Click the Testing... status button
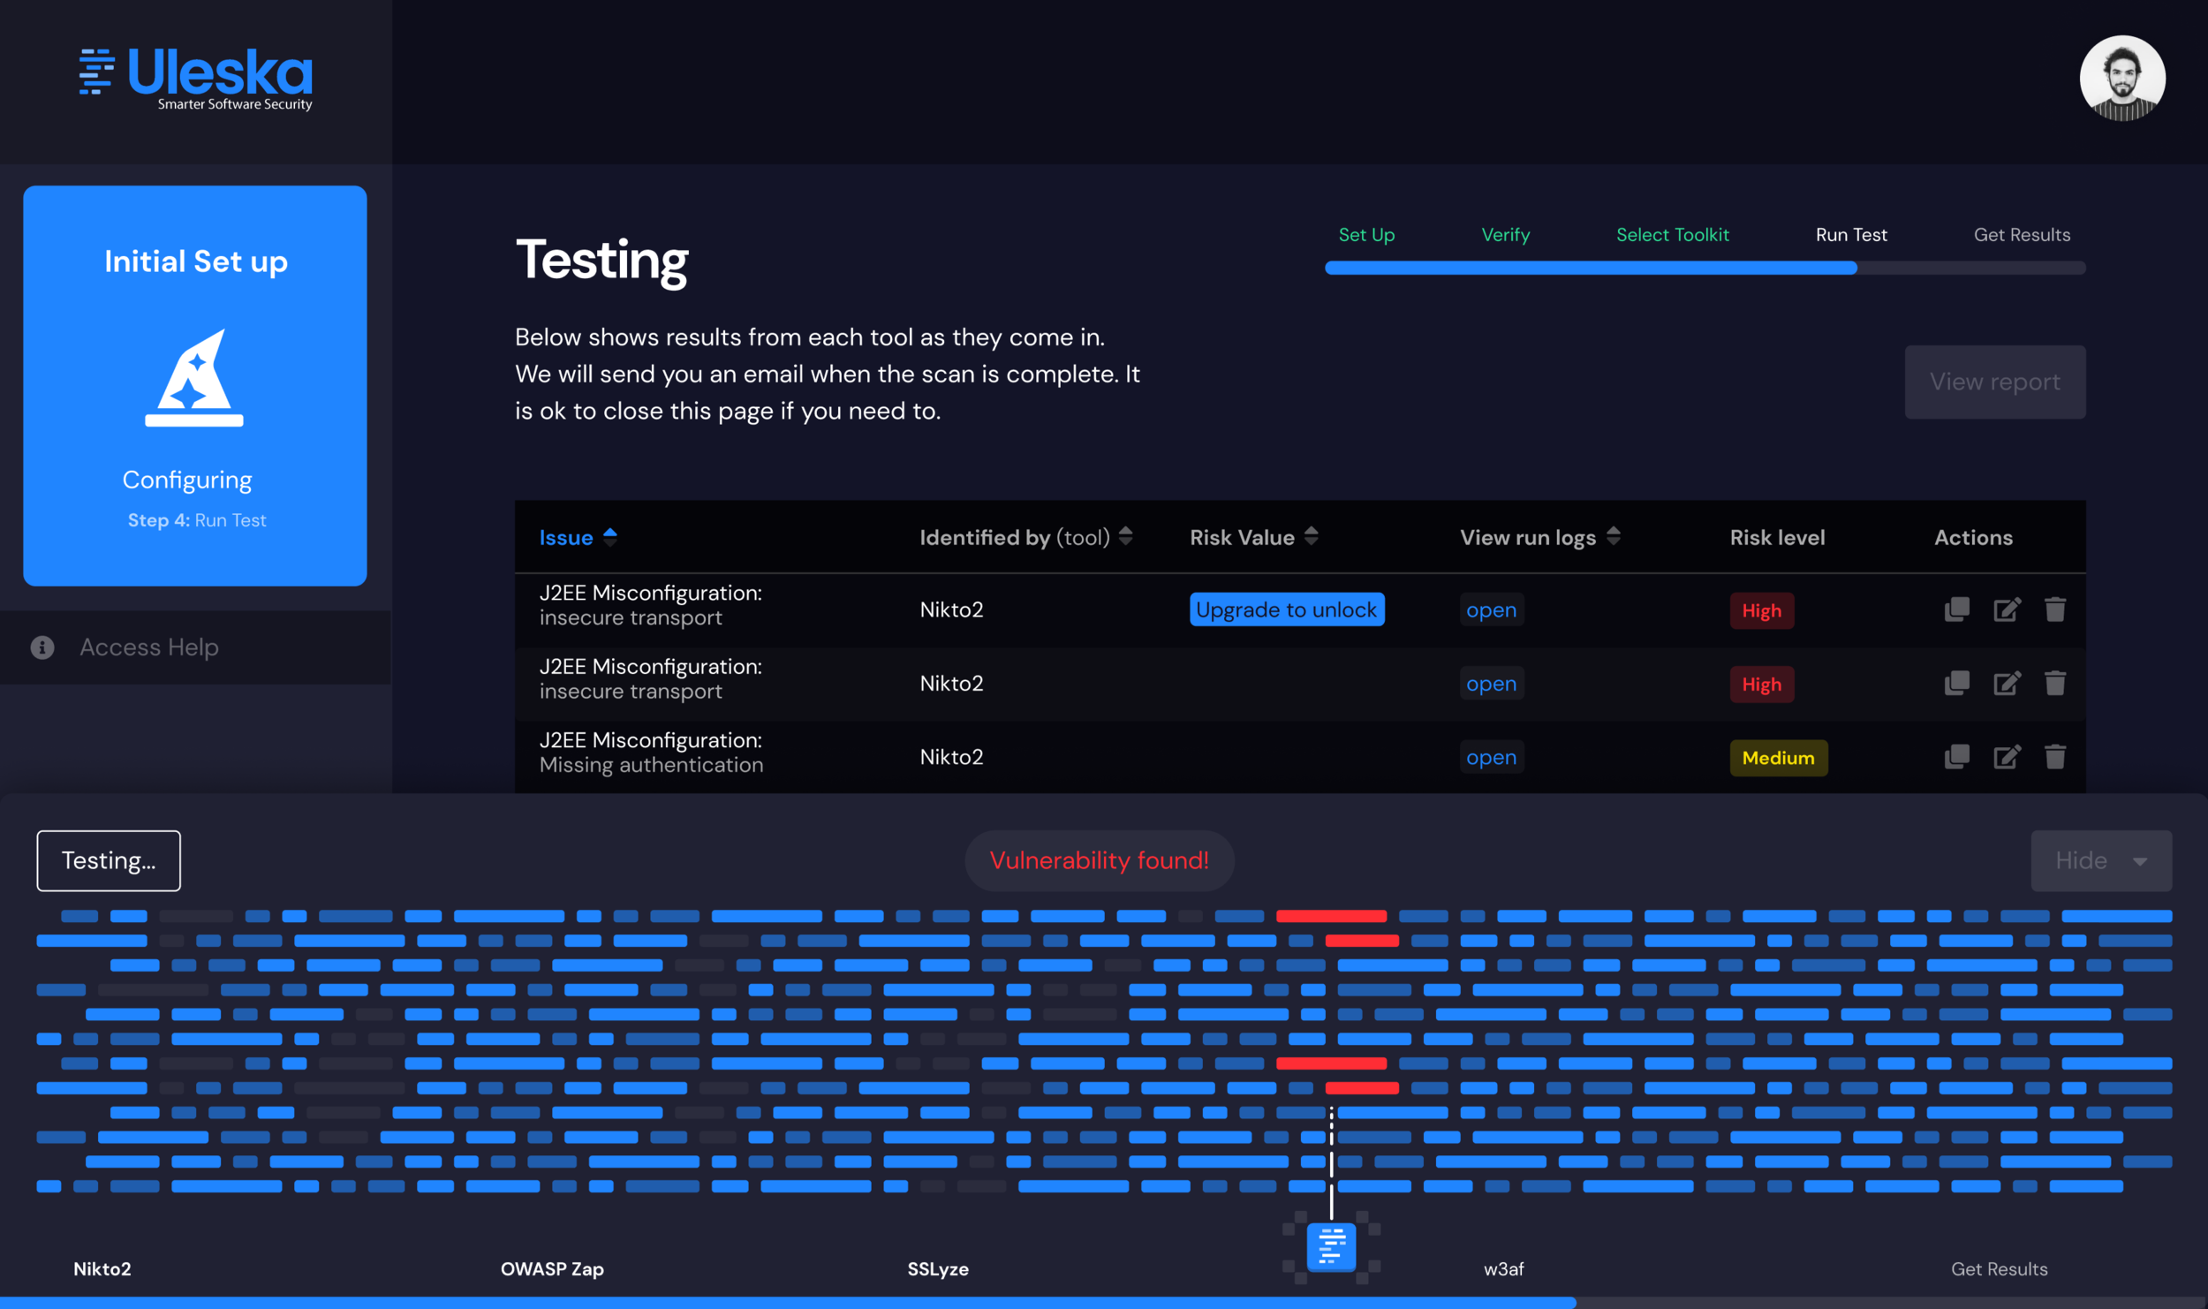This screenshot has width=2208, height=1309. [109, 860]
